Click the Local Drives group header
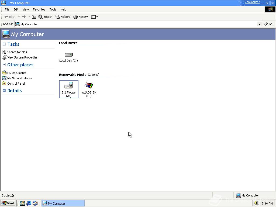The width and height of the screenshot is (276, 207). (x=68, y=43)
